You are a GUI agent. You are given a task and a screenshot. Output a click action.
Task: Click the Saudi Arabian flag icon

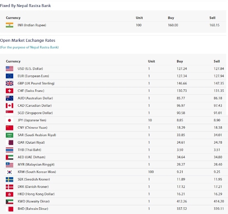(10, 135)
